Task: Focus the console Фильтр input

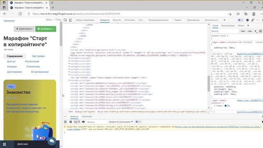Action: pyautogui.click(x=97, y=122)
